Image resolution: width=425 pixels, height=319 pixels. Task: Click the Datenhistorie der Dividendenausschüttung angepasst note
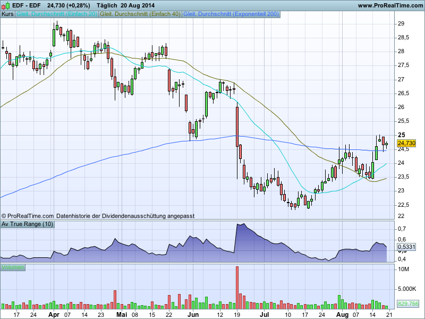click(125, 216)
